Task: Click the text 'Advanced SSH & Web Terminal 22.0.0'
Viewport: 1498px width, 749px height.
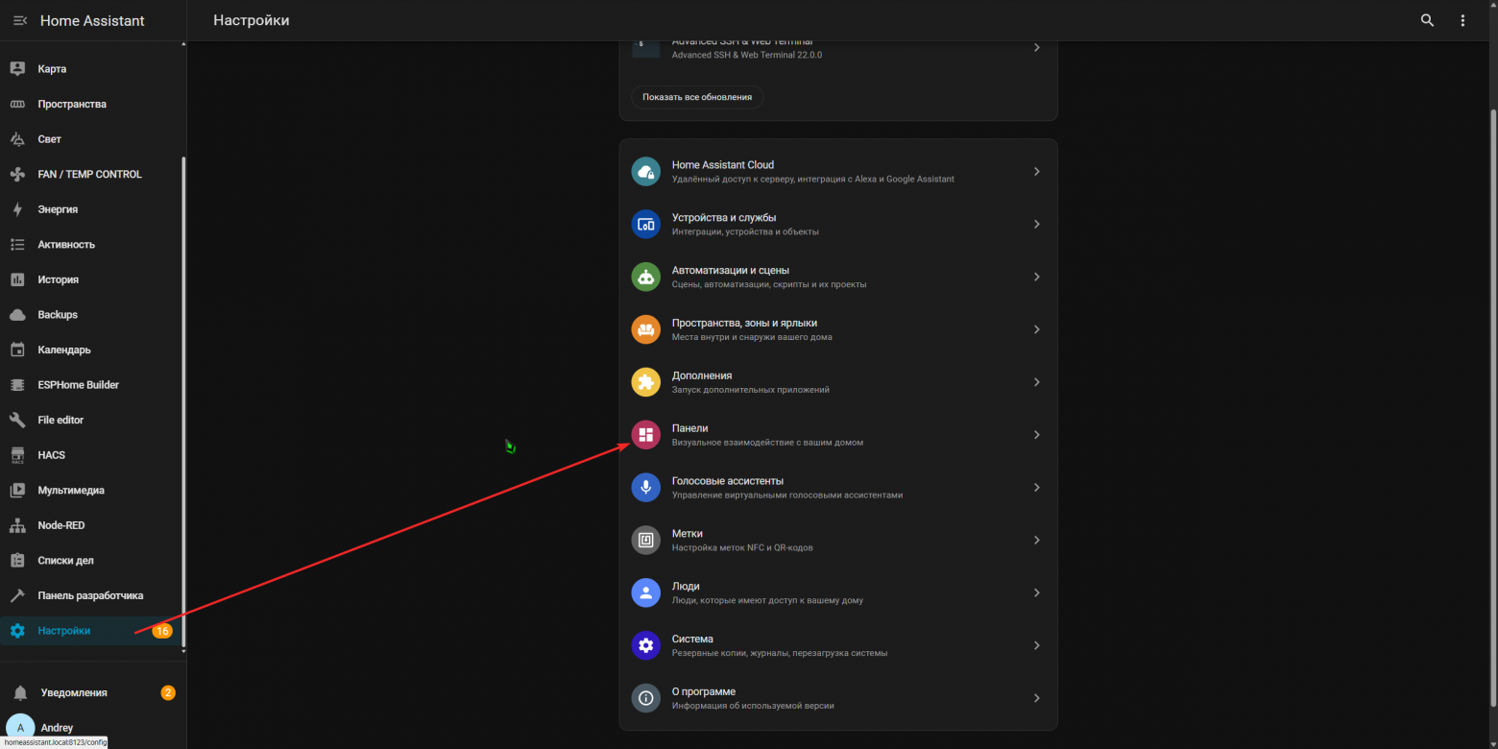Action: 747,55
